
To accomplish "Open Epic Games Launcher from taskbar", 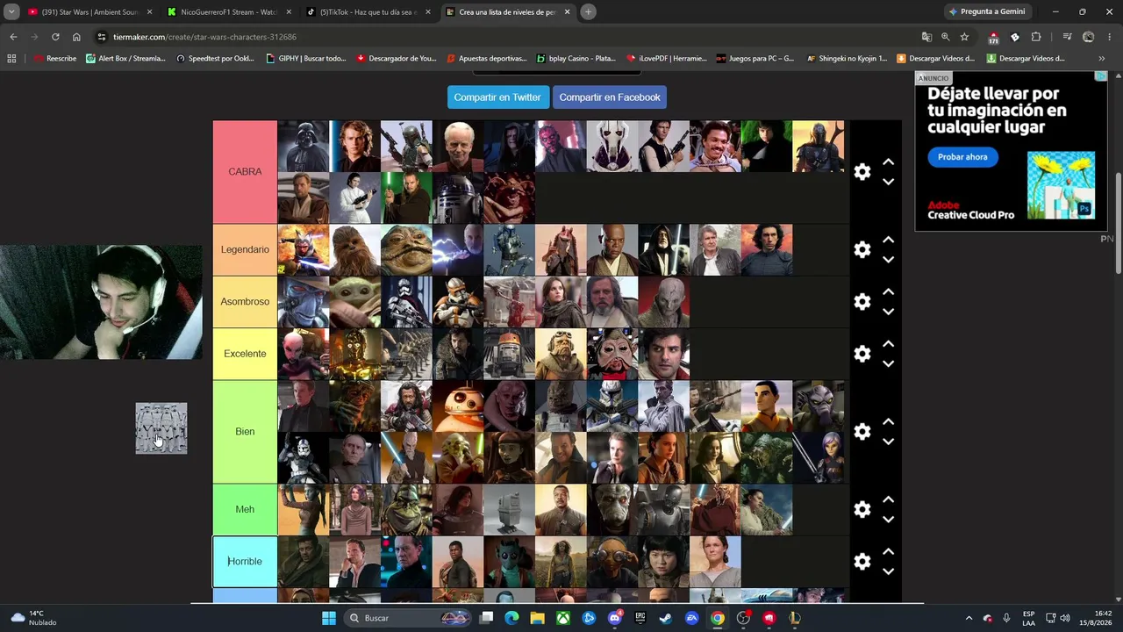I will pos(640,618).
